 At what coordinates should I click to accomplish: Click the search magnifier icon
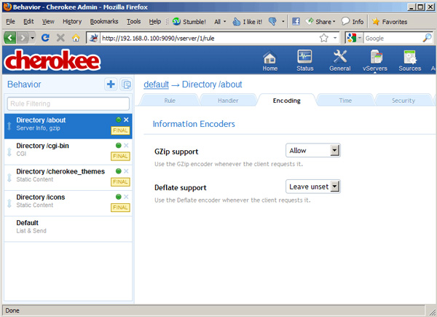pyautogui.click(x=427, y=38)
